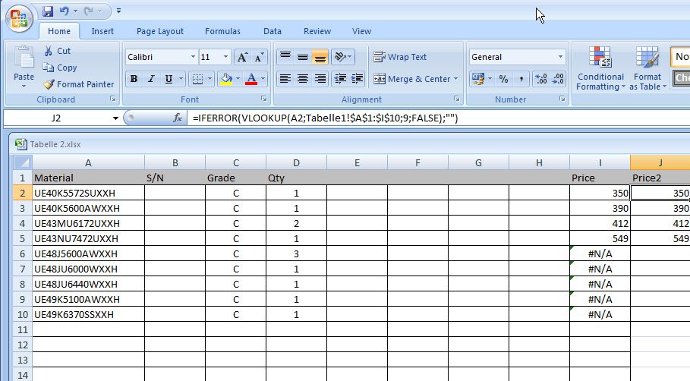
Task: Open font color dropdown arrow
Action: [263, 79]
